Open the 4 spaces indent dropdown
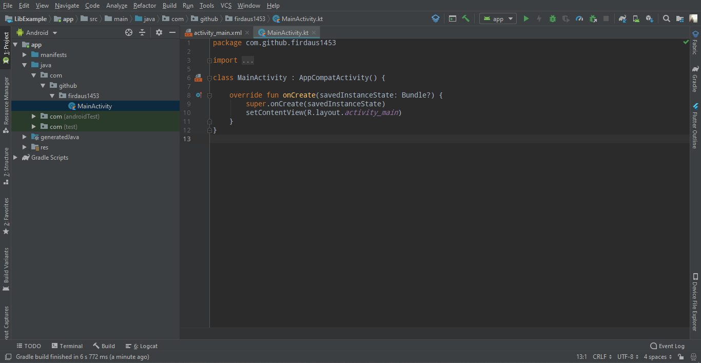The height and width of the screenshot is (363, 701). (658, 357)
